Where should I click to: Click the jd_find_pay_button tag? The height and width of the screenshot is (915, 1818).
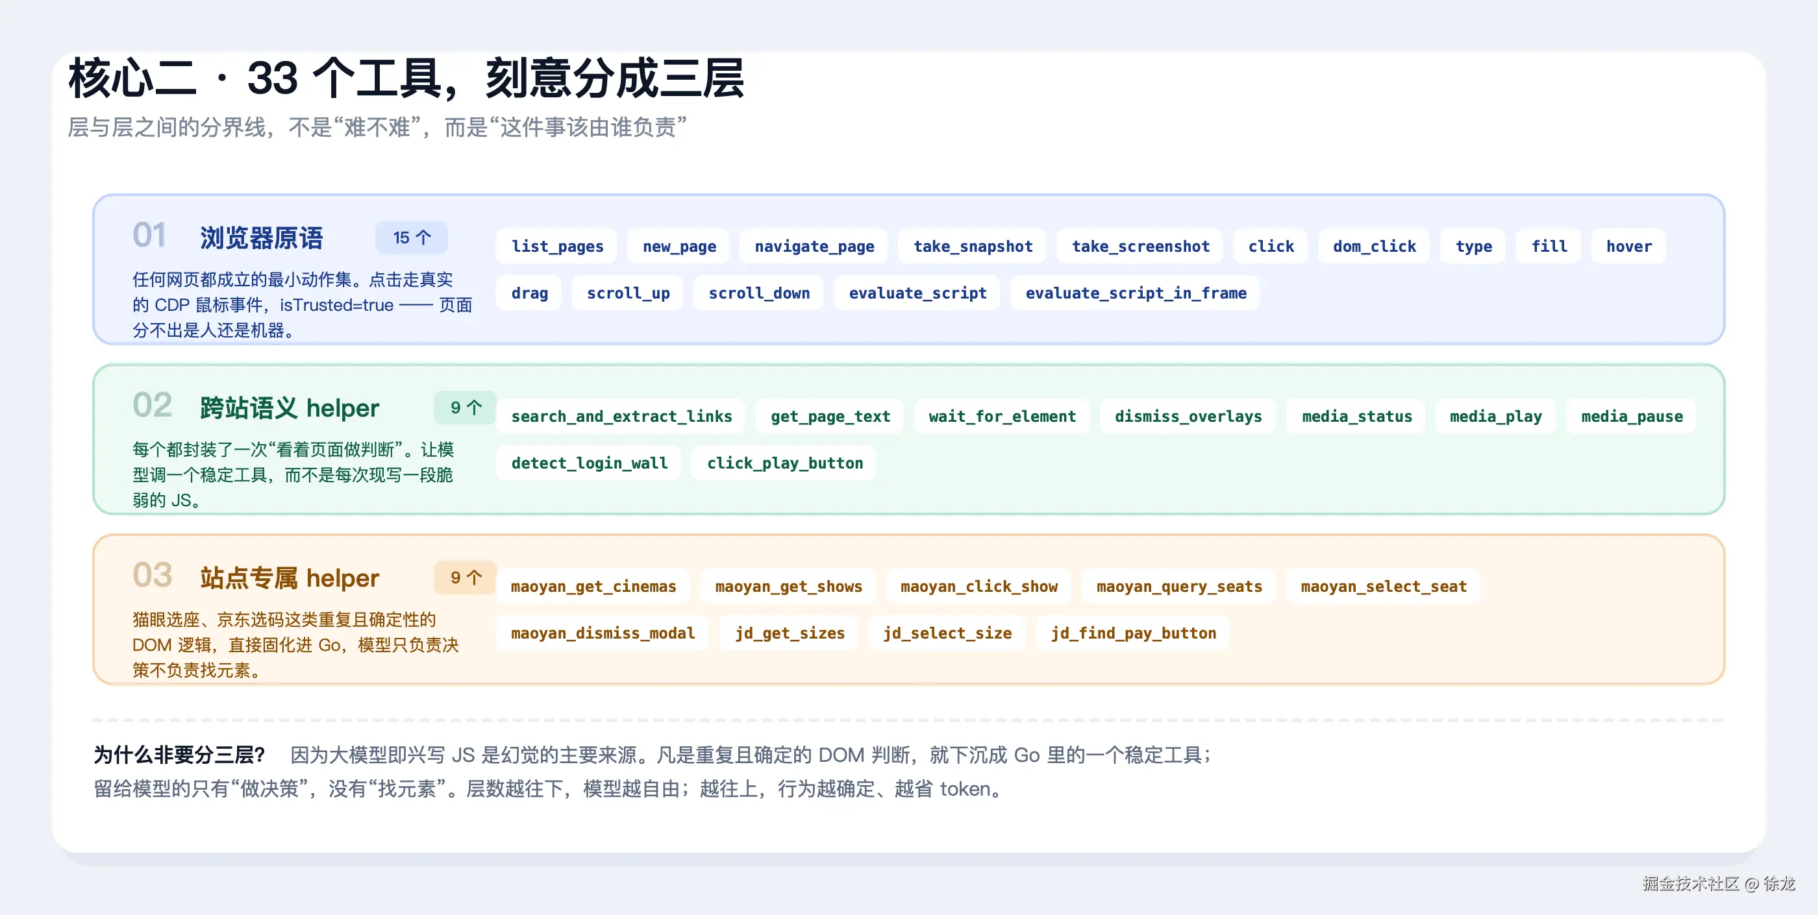coord(1133,633)
